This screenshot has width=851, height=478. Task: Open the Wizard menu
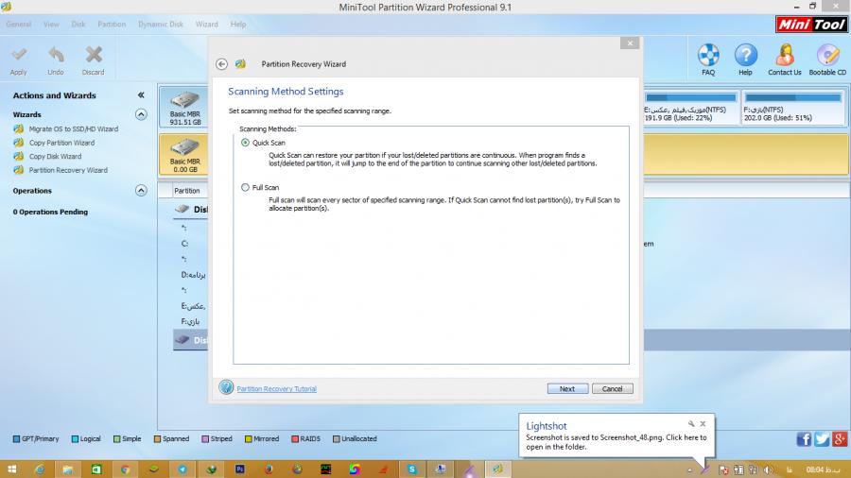207,25
